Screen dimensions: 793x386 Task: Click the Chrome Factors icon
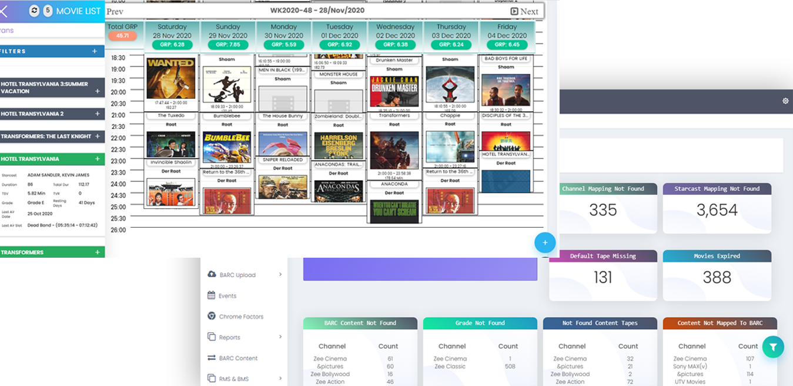(x=212, y=316)
